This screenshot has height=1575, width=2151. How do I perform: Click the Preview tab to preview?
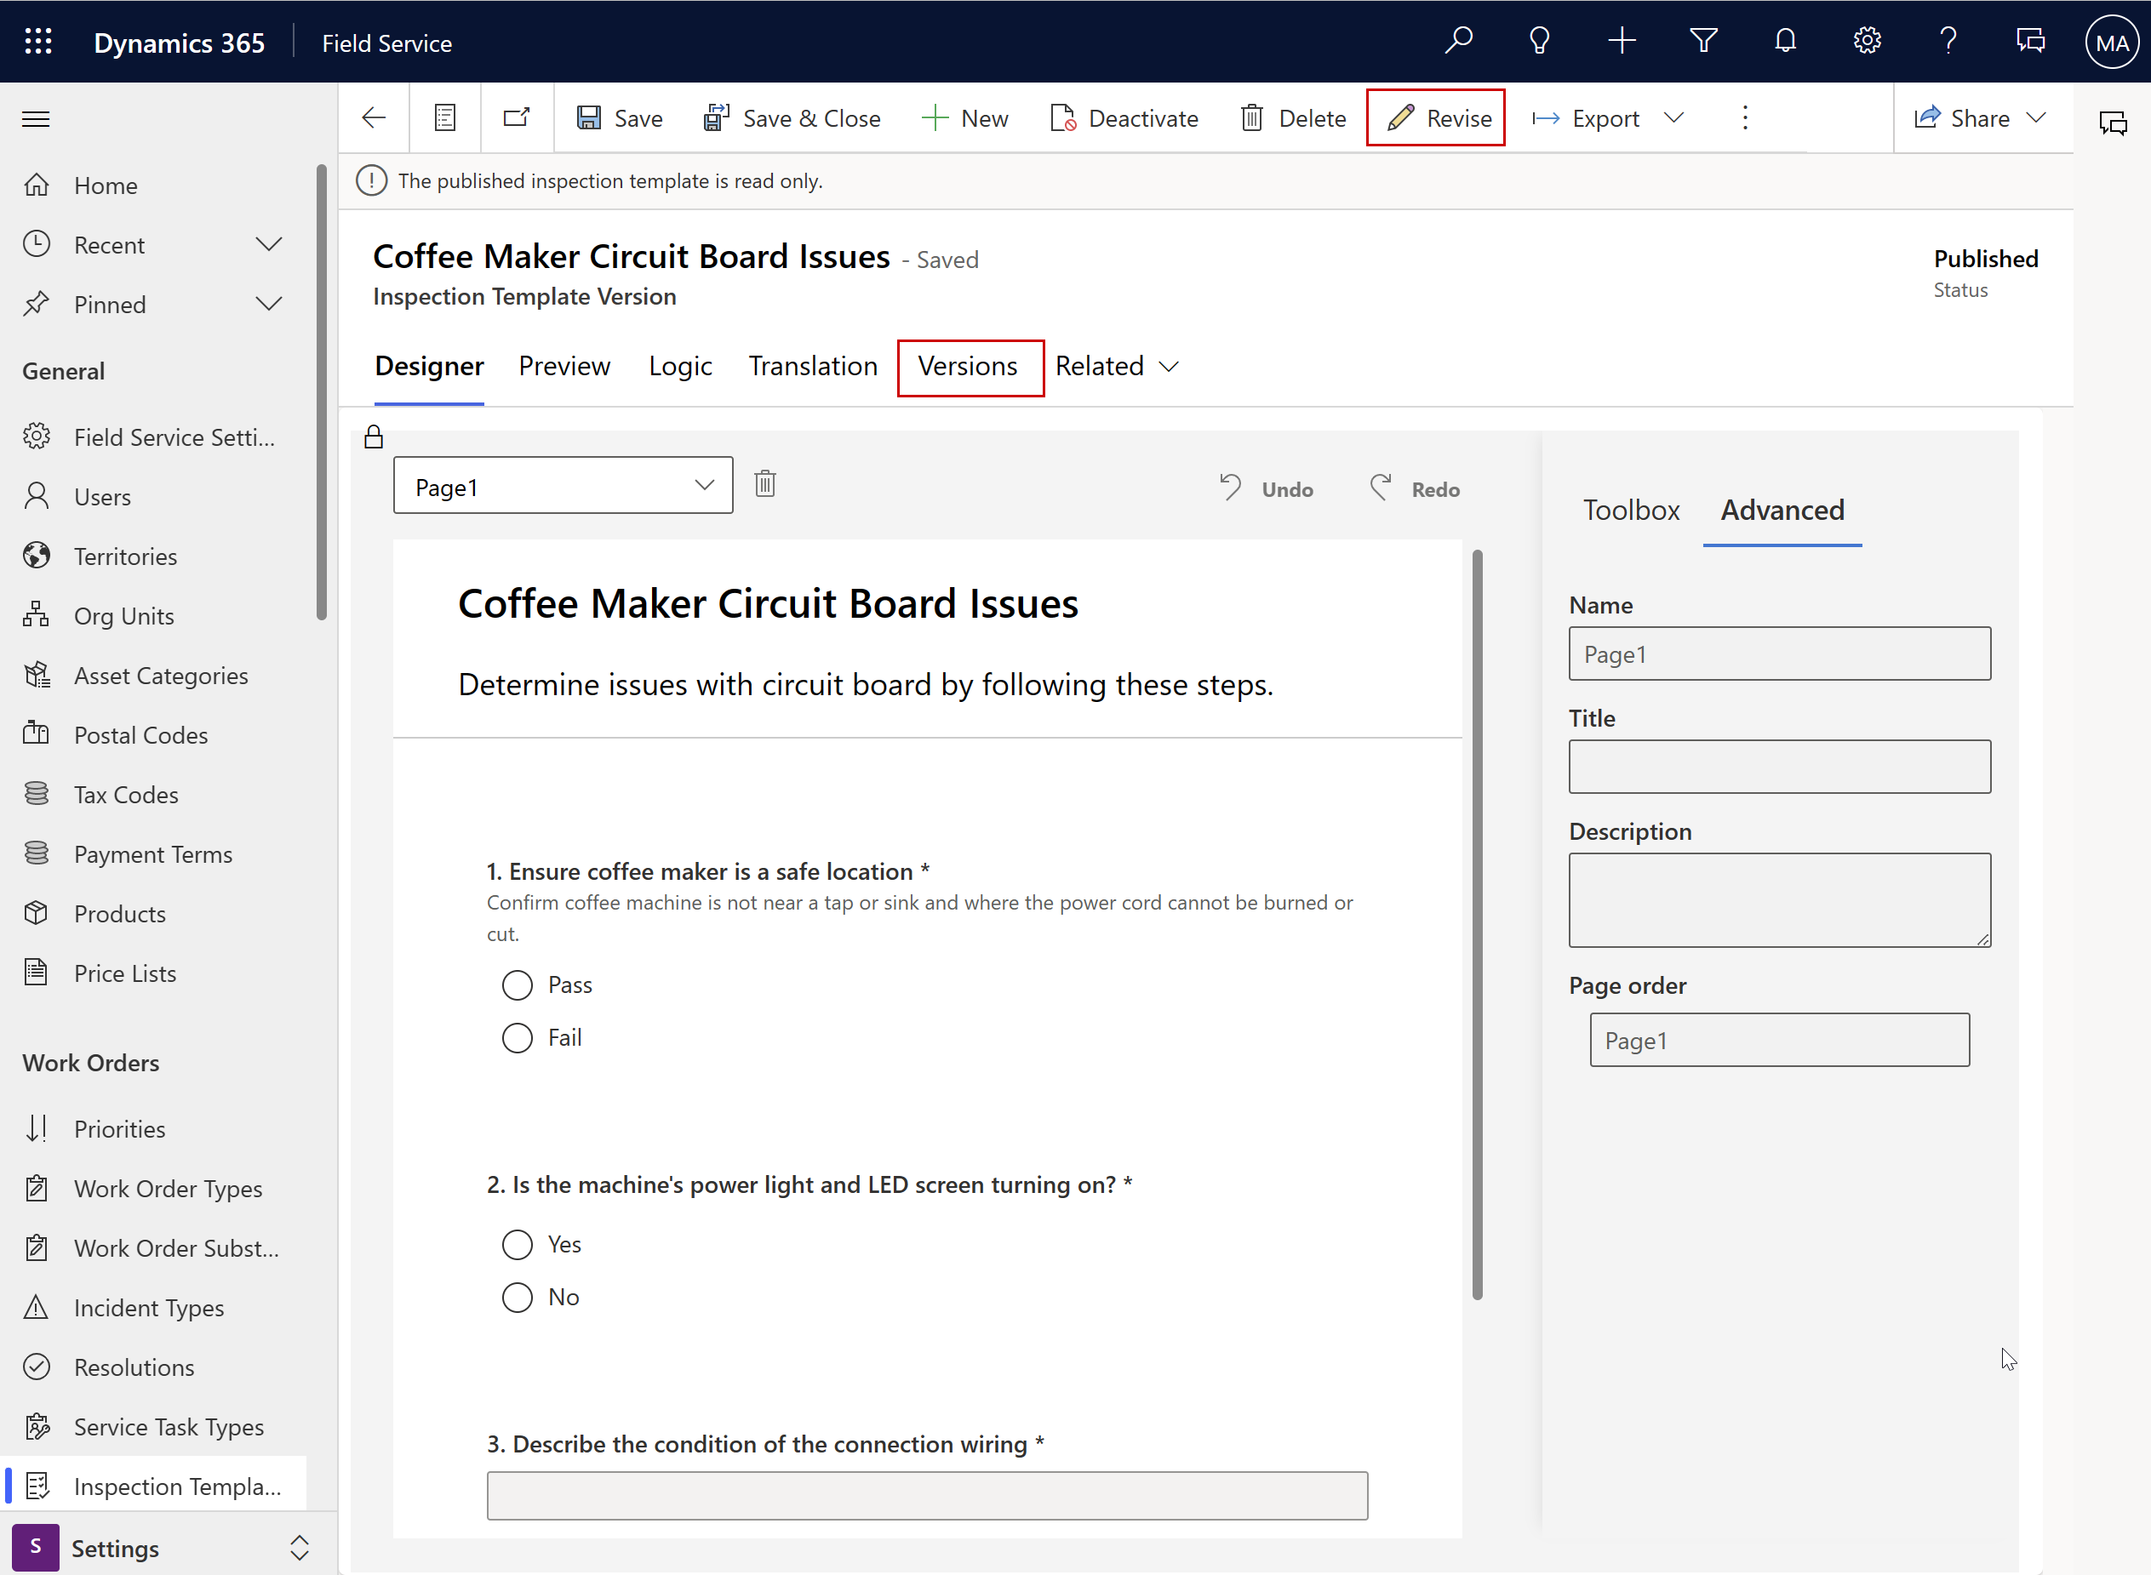pos(564,366)
